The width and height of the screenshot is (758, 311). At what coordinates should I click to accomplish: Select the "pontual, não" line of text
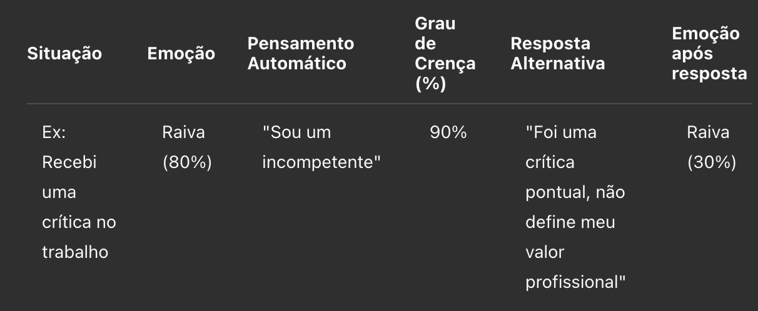coord(575,193)
